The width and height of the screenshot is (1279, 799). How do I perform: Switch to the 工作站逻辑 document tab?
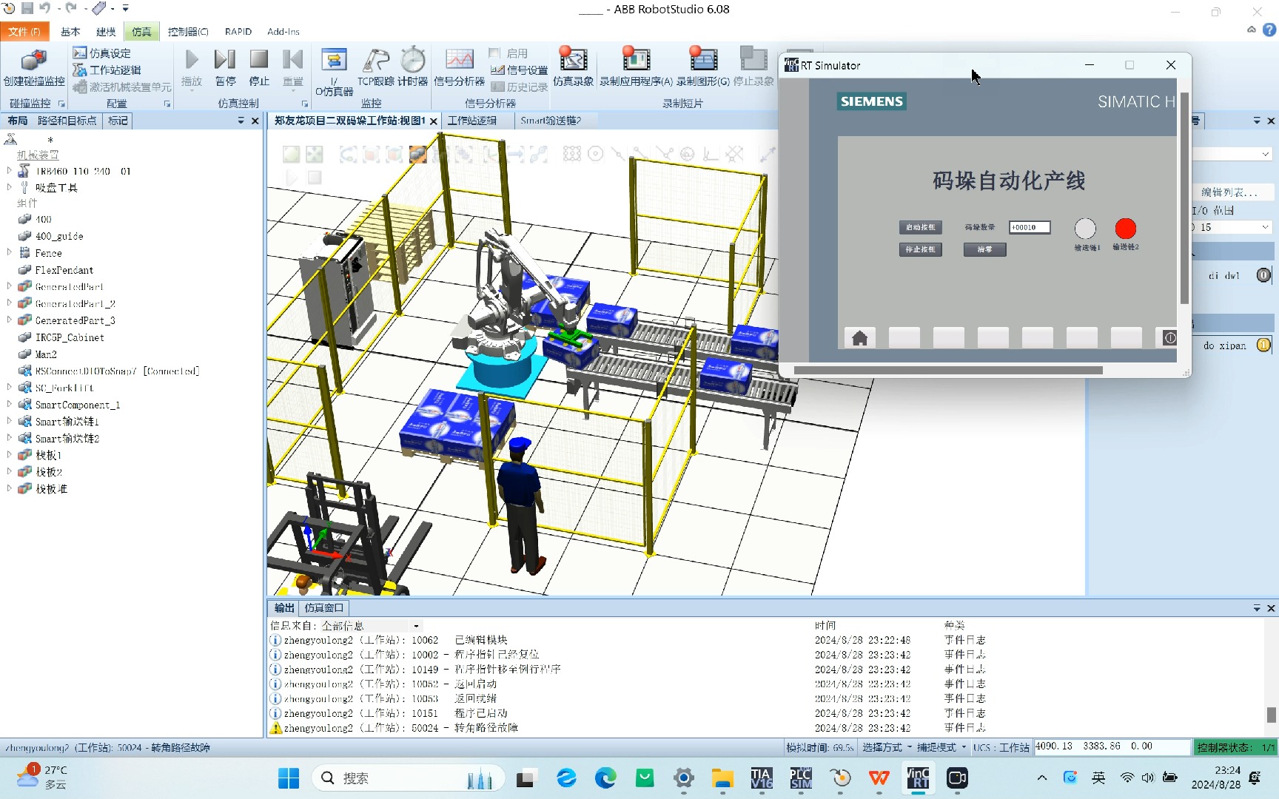[471, 121]
